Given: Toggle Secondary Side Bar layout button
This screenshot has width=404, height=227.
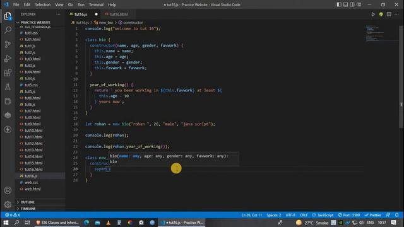Looking at the screenshot, I should tap(352, 4).
